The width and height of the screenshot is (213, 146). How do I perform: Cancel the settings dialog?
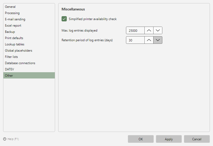(197, 139)
